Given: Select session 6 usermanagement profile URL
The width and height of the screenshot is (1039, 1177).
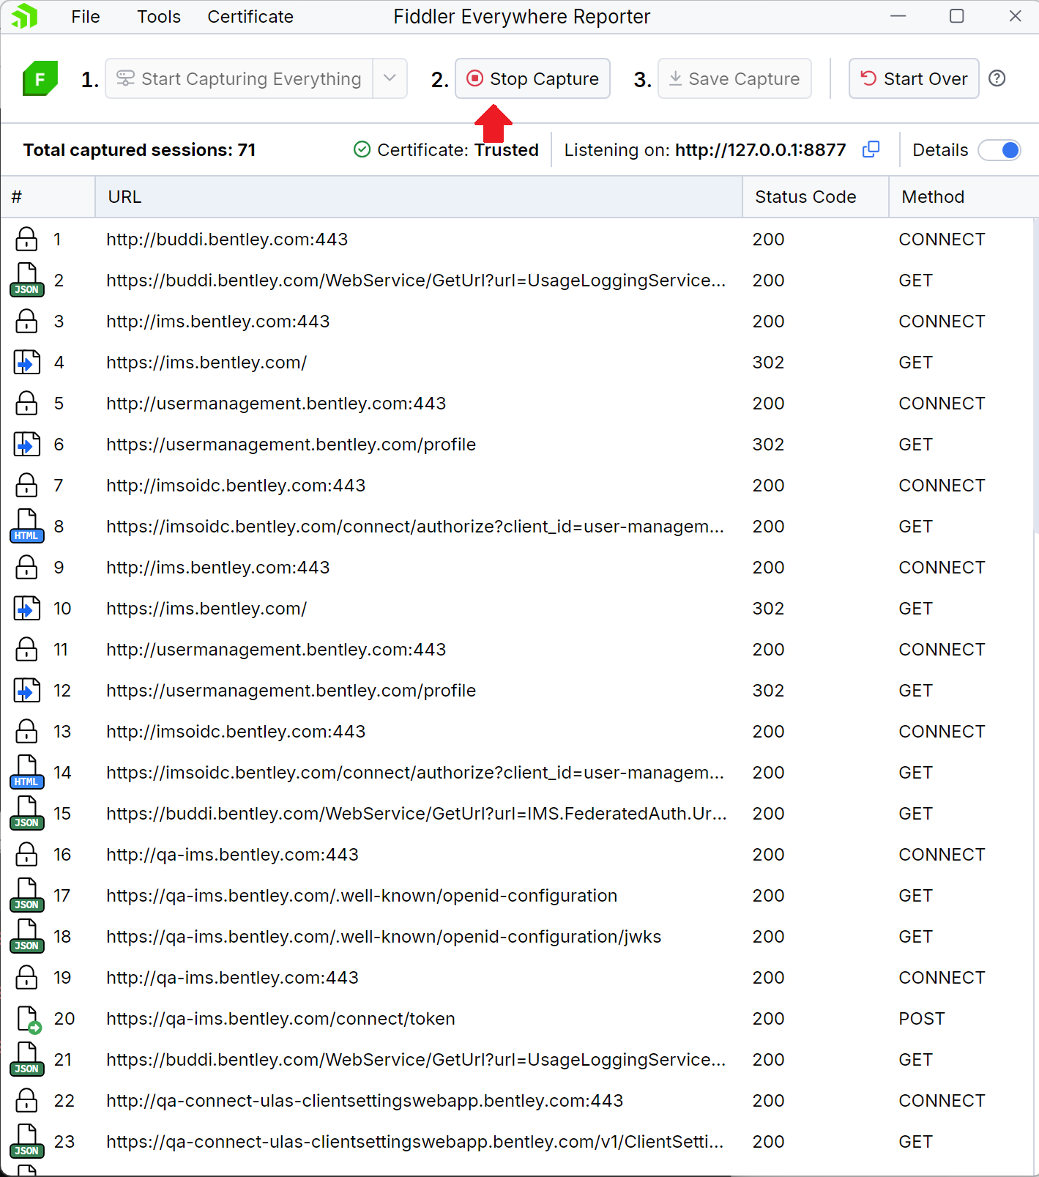Looking at the screenshot, I should 291,445.
